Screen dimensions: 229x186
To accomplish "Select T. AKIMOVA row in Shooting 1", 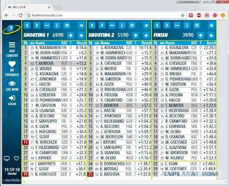I will [54, 63].
